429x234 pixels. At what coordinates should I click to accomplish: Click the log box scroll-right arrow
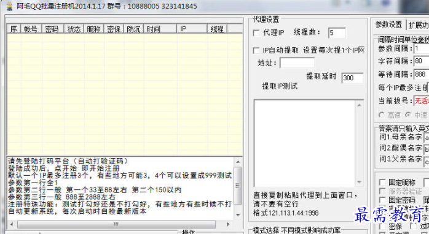(x=228, y=224)
